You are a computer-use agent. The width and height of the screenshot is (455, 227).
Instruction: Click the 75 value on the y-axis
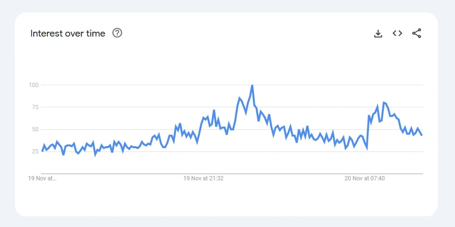pyautogui.click(x=35, y=107)
